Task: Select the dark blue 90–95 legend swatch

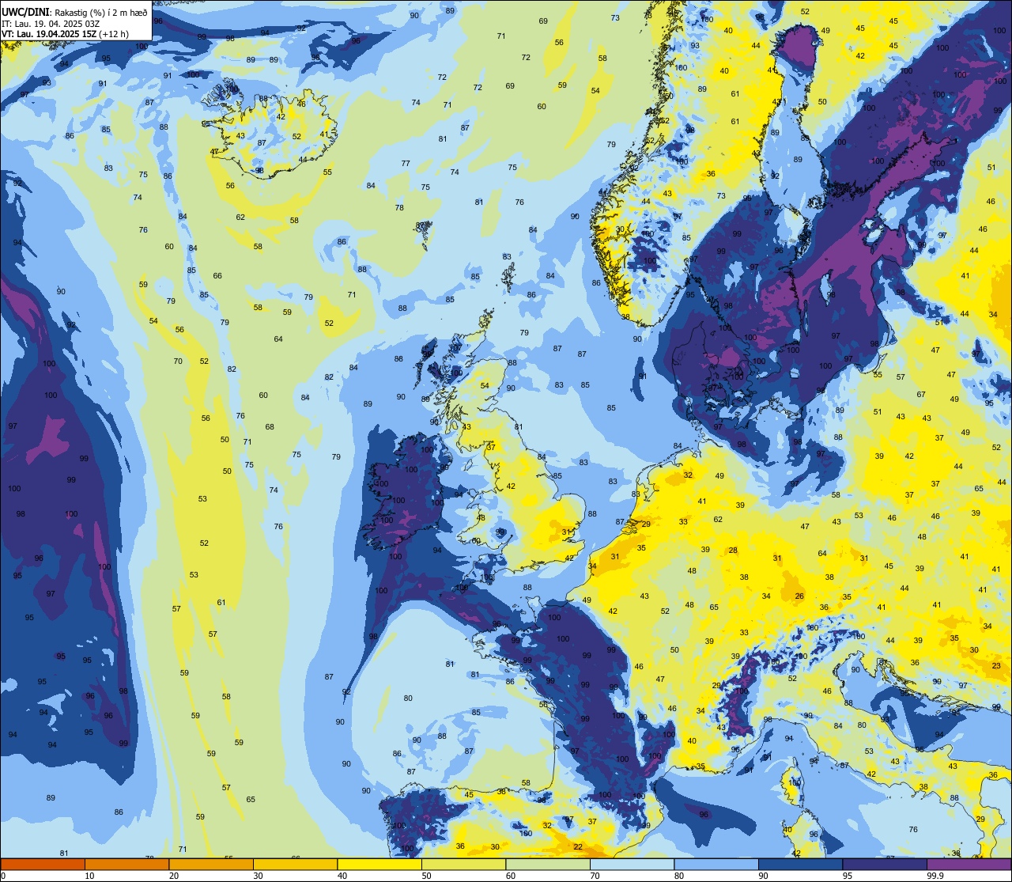Action: [x=800, y=864]
